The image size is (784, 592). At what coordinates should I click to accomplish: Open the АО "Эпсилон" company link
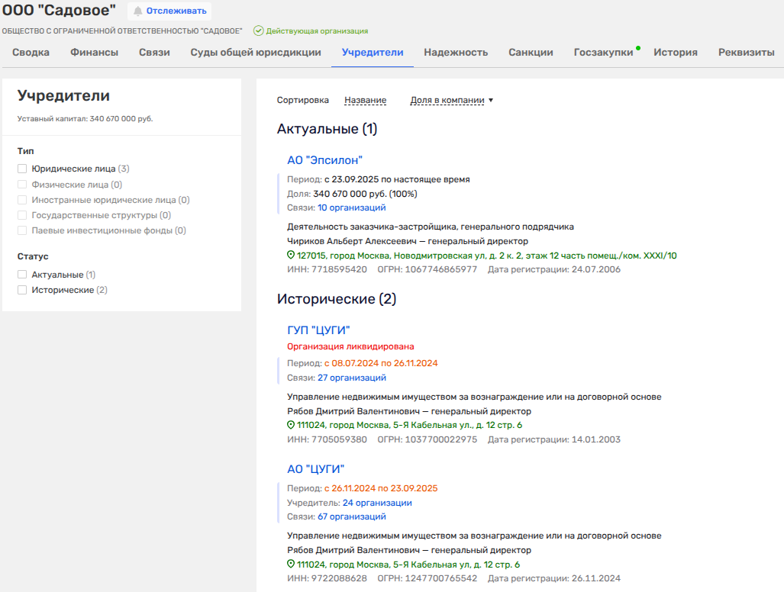tap(324, 160)
